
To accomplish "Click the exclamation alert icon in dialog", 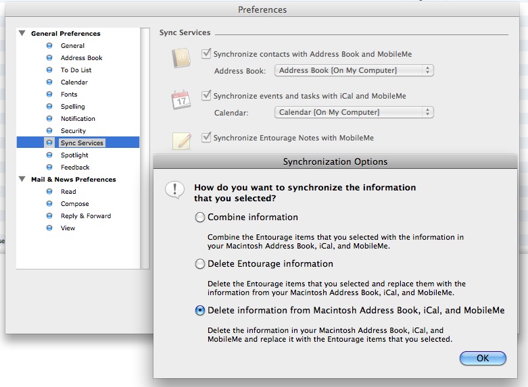I will 174,190.
